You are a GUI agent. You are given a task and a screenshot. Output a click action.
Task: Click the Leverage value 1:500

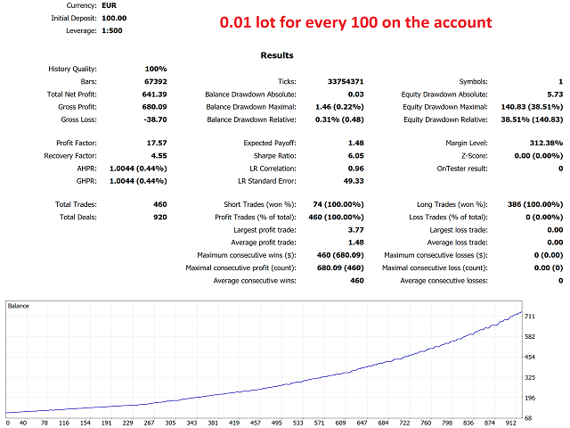[x=112, y=30]
